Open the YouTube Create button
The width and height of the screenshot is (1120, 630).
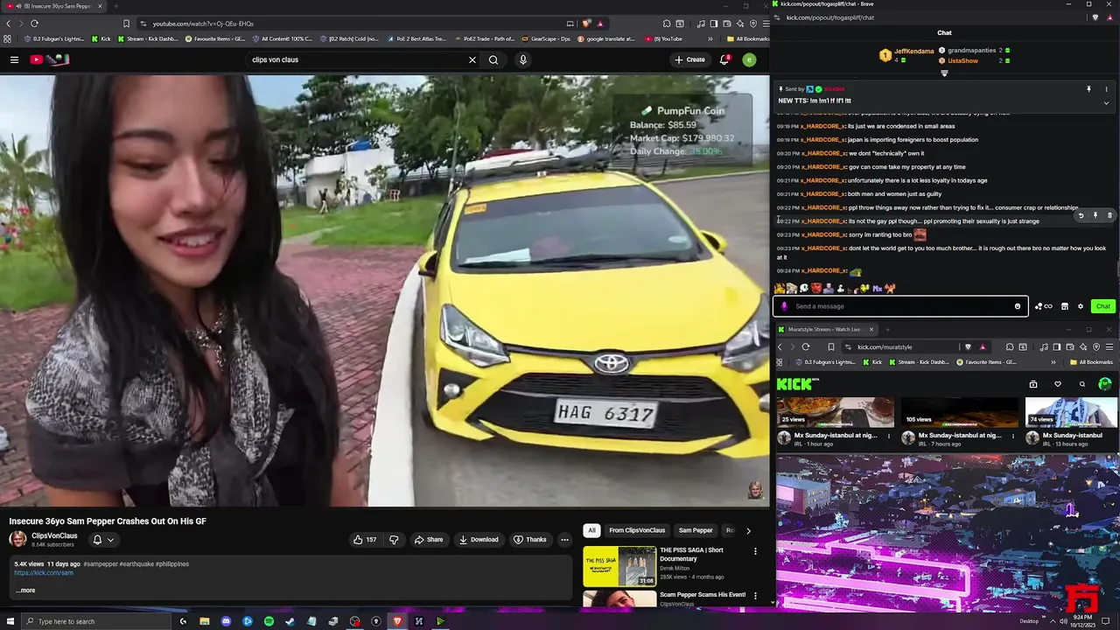[x=689, y=59]
